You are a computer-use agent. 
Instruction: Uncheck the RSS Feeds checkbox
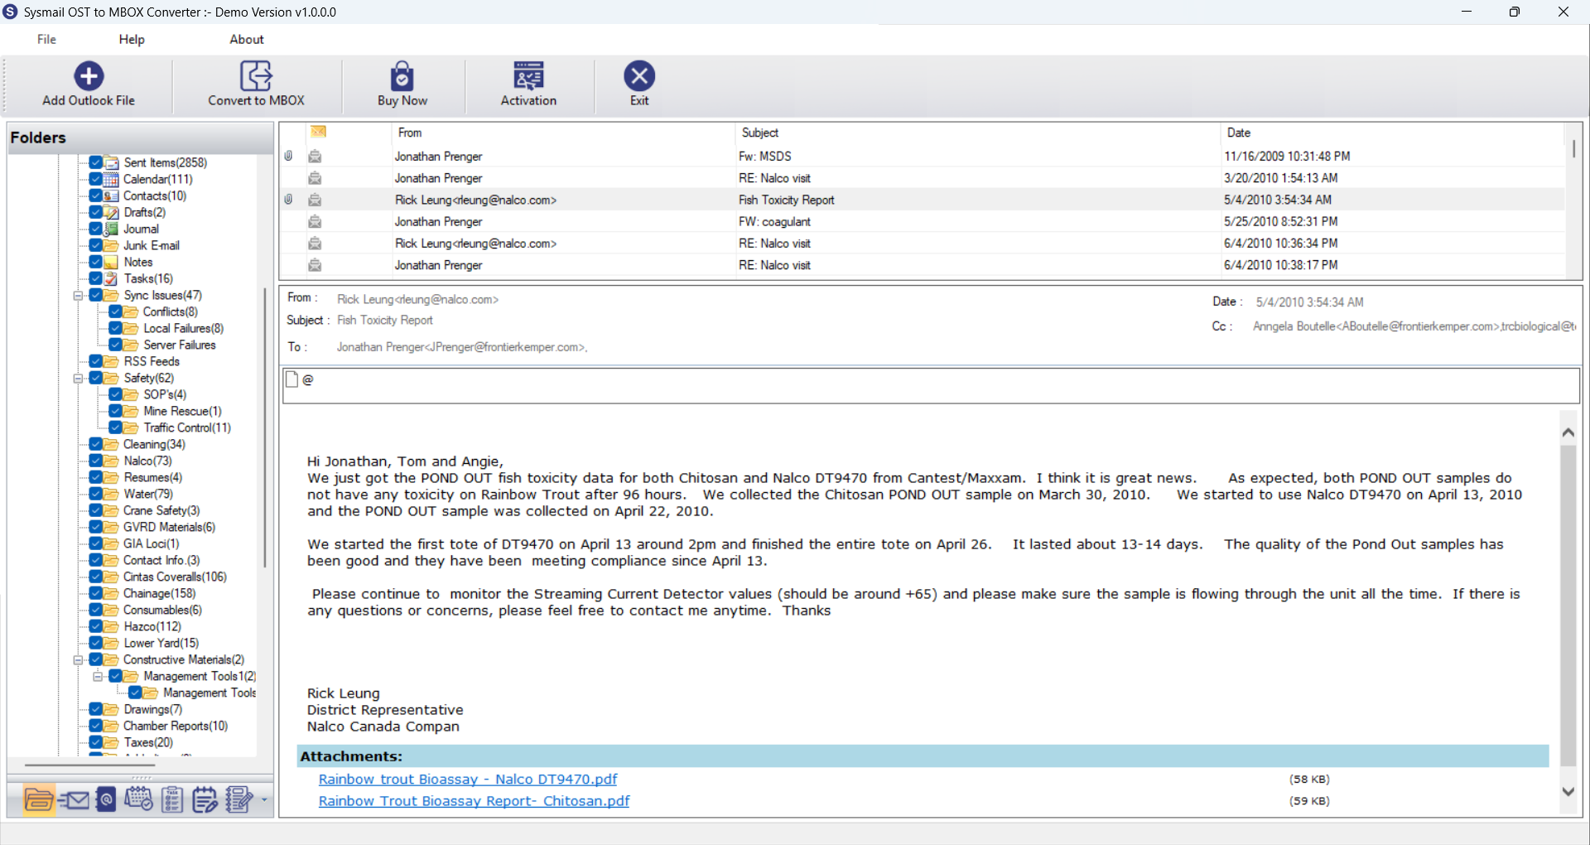pos(95,361)
